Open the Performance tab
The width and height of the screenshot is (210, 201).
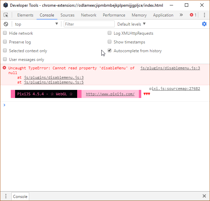point(114,15)
